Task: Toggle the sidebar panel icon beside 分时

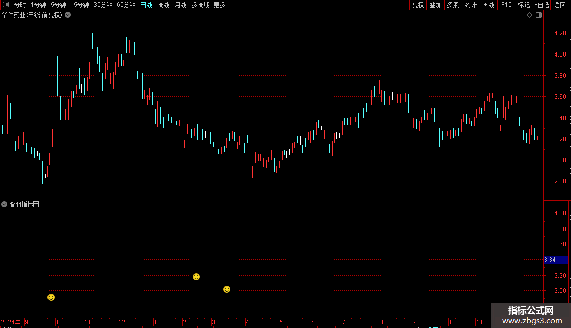Action: (6, 5)
